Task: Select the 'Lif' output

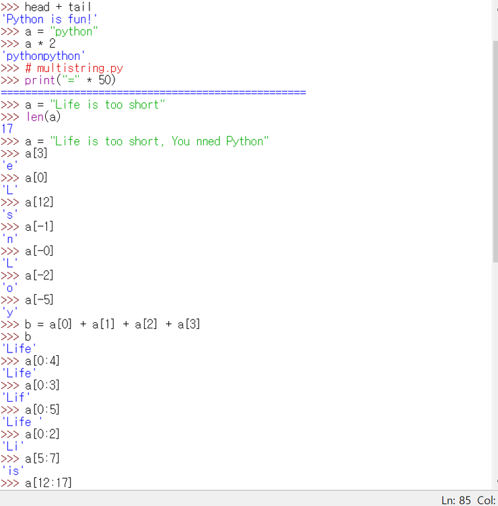Action: click(15, 398)
